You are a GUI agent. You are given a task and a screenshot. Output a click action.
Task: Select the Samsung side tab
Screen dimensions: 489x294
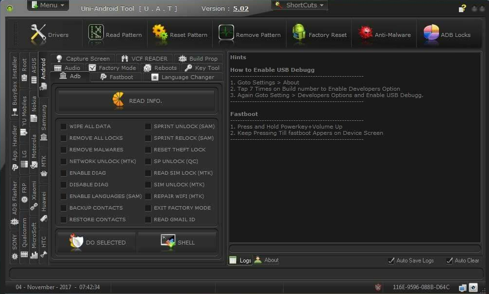44,122
